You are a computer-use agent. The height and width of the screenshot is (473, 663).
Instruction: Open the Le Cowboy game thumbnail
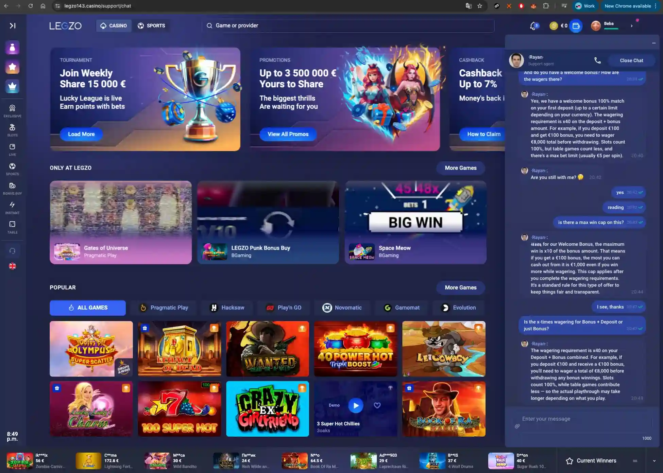tap(444, 349)
